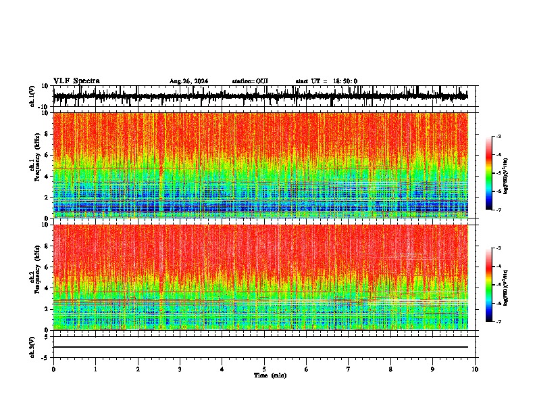This screenshot has width=535, height=414.
Task: Select the "Time (min)" axis label
Action: coord(270,375)
